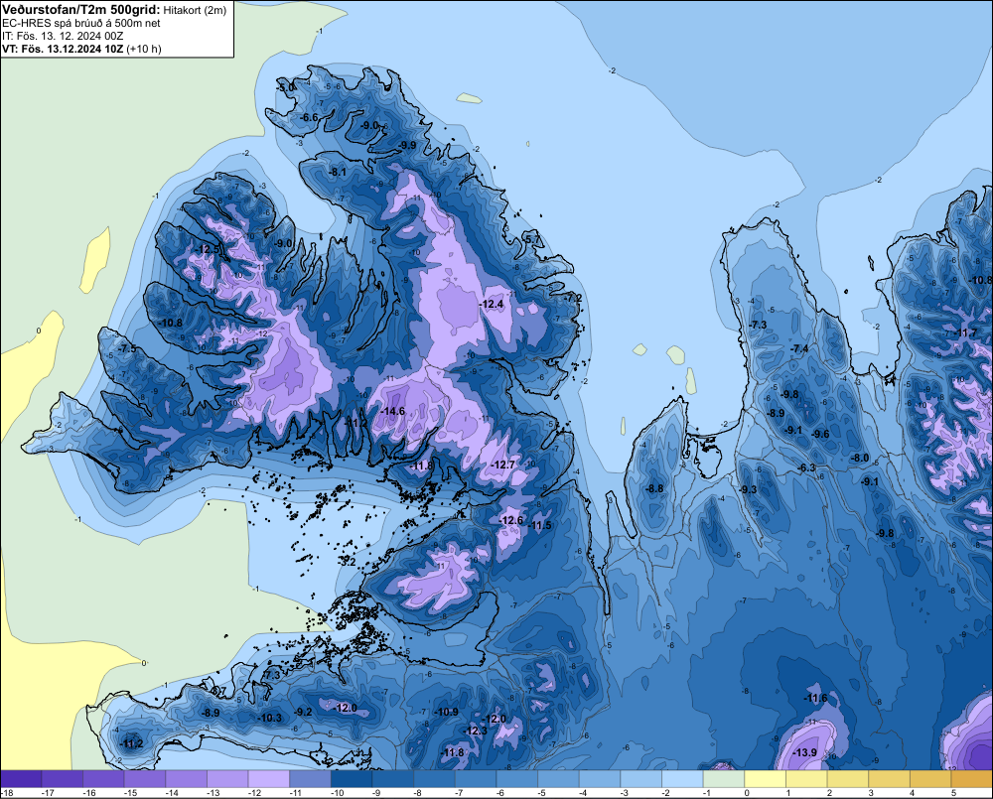Click the 5 label on the color legend
The width and height of the screenshot is (993, 799).
point(953,793)
